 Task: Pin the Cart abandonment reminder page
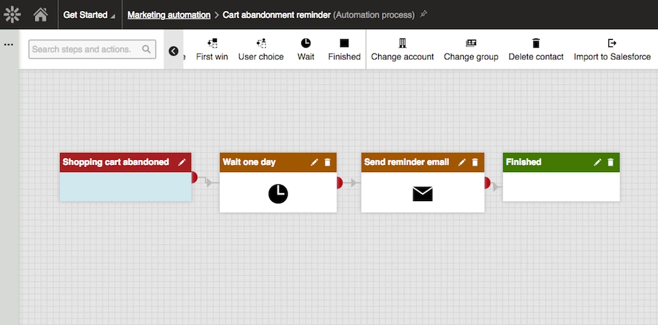pos(424,15)
